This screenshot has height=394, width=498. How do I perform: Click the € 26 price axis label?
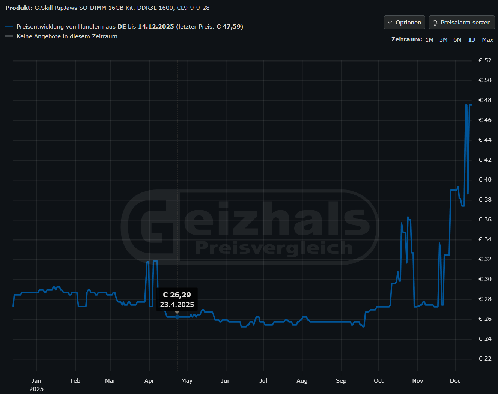pyautogui.click(x=485, y=319)
